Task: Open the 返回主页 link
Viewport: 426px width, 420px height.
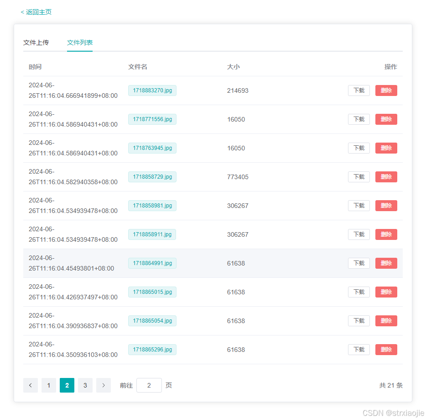Action: pyautogui.click(x=38, y=13)
